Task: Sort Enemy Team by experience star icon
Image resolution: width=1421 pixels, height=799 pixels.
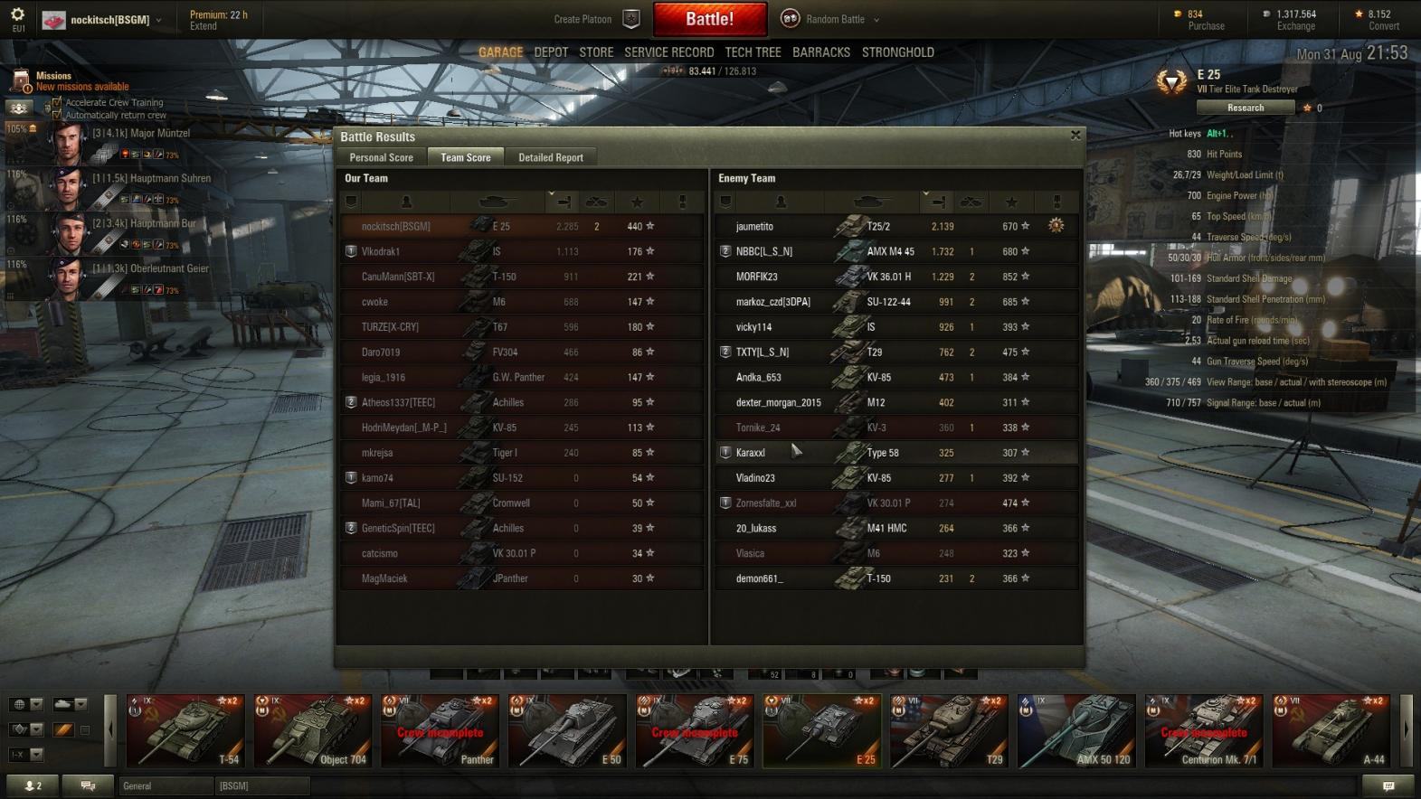Action: 1011,202
